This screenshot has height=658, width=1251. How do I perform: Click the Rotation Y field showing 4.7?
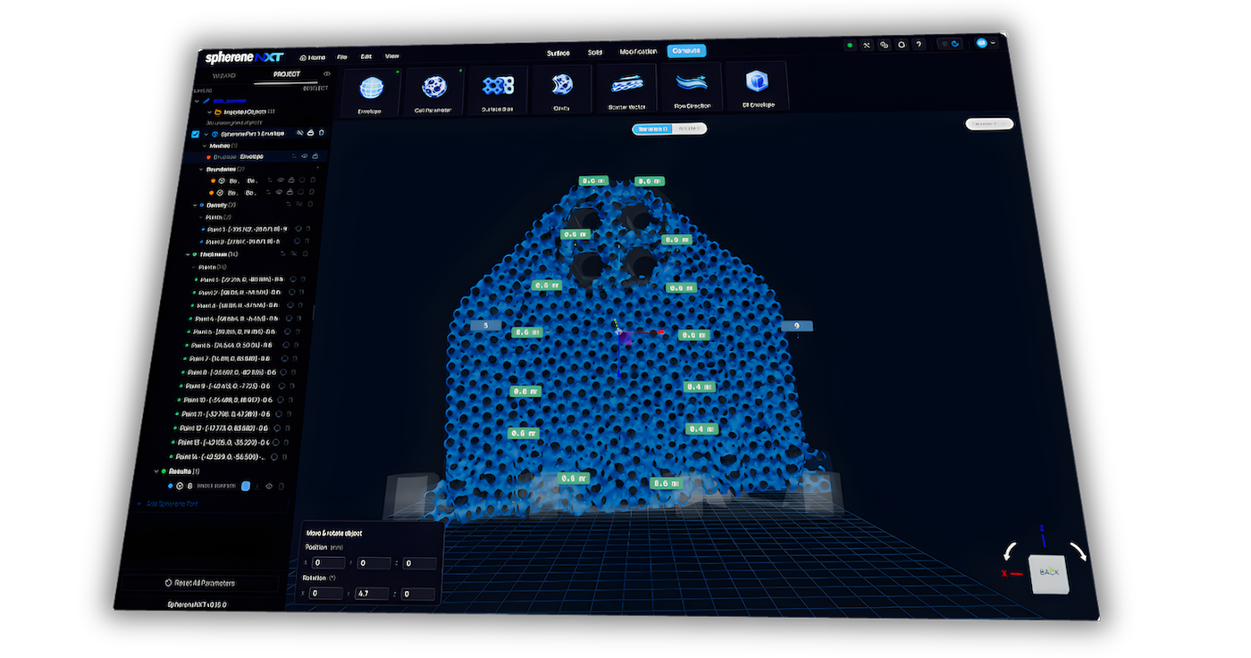[372, 593]
